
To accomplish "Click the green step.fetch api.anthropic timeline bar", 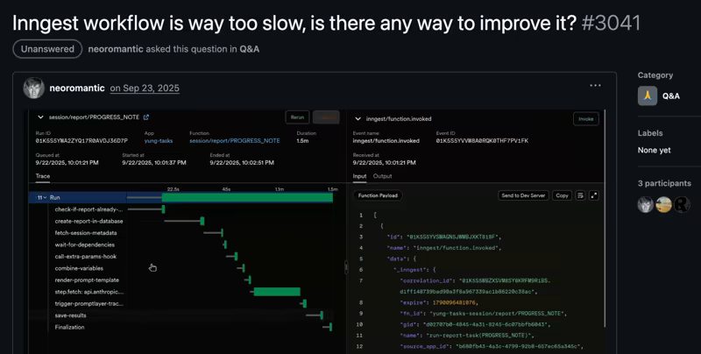I will 277,292.
